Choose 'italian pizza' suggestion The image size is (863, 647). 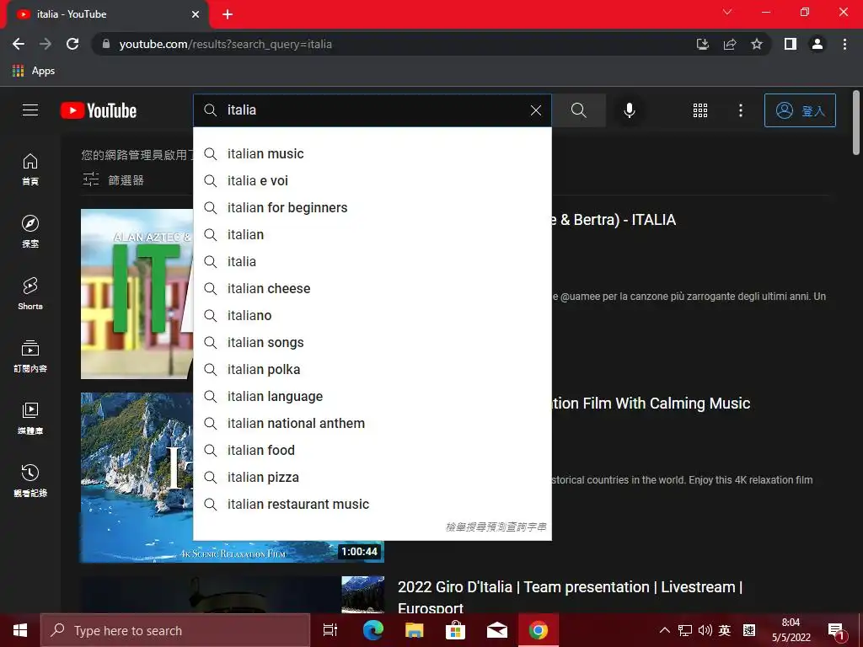372,477
